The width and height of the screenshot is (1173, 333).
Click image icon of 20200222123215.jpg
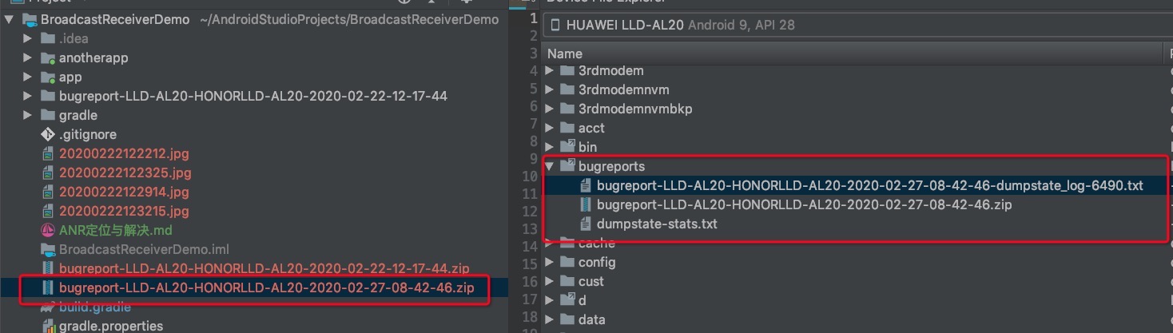[47, 211]
